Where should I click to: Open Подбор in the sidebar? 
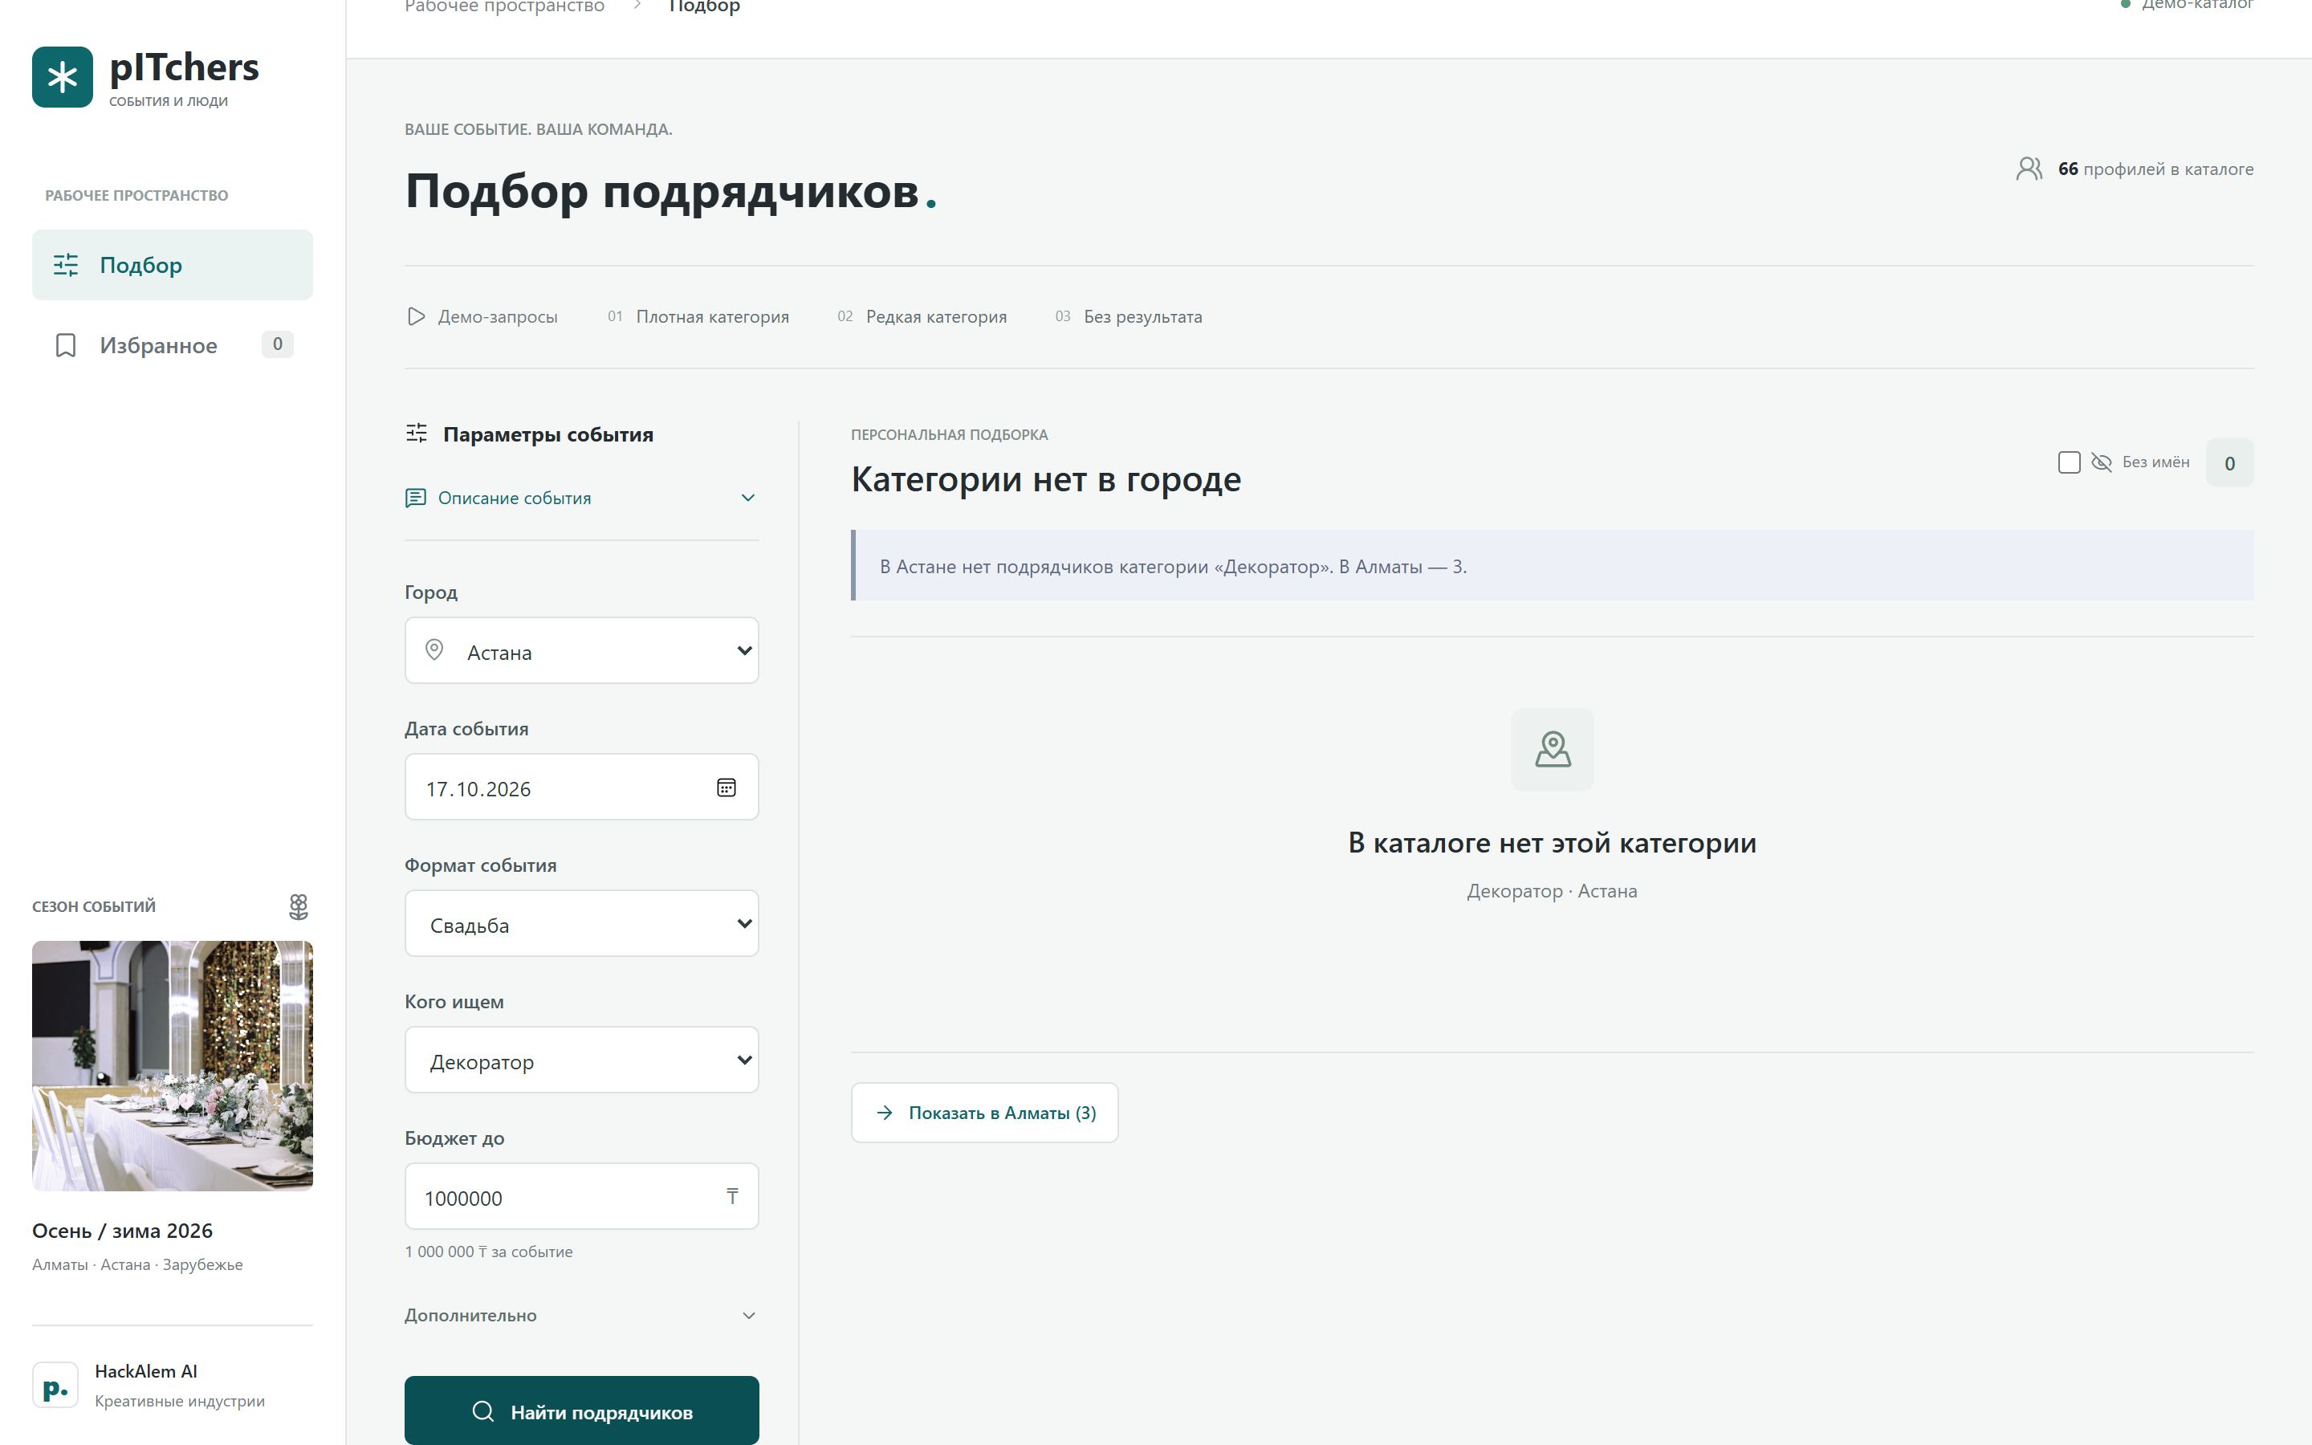point(172,265)
